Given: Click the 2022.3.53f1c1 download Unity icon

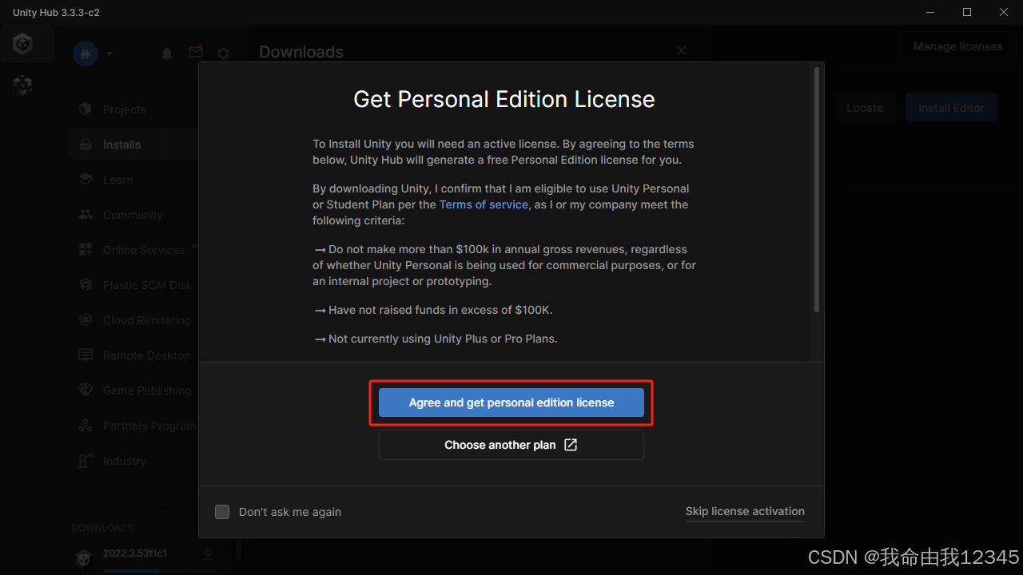Looking at the screenshot, I should (83, 559).
